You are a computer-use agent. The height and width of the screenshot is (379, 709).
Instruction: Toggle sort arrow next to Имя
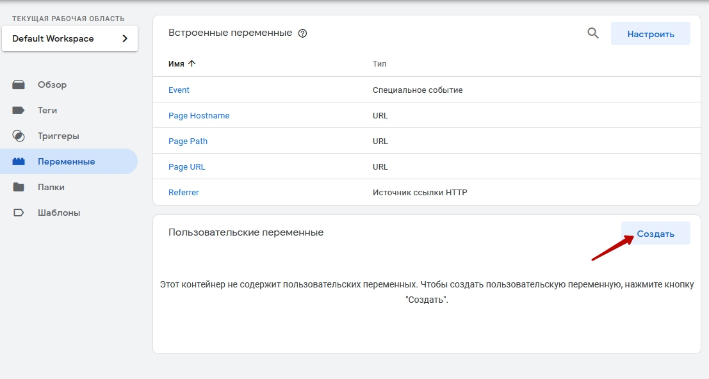192,64
